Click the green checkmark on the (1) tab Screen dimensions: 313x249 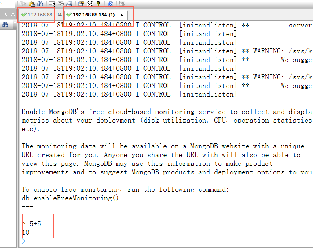(x=69, y=15)
